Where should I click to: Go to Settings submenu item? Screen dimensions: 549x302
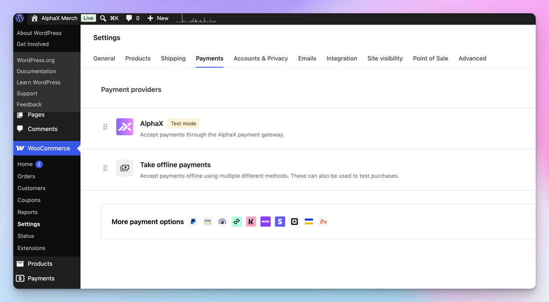tap(29, 224)
